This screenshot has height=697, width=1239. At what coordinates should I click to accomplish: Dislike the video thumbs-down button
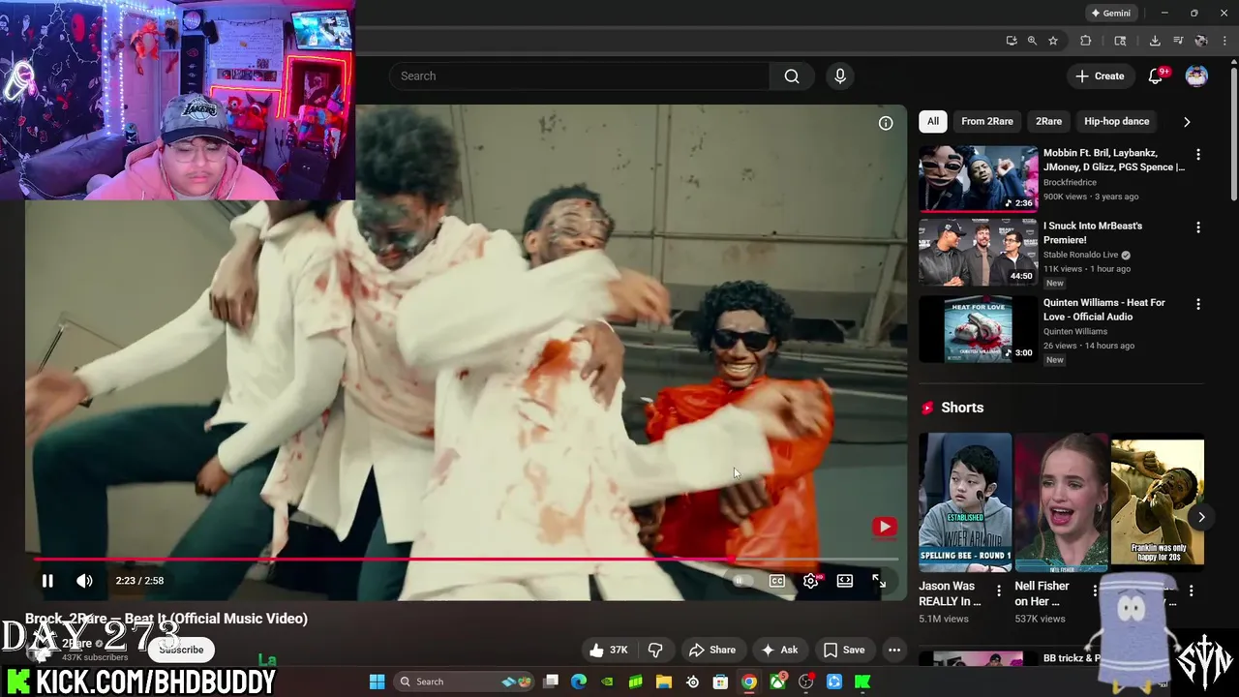point(655,650)
